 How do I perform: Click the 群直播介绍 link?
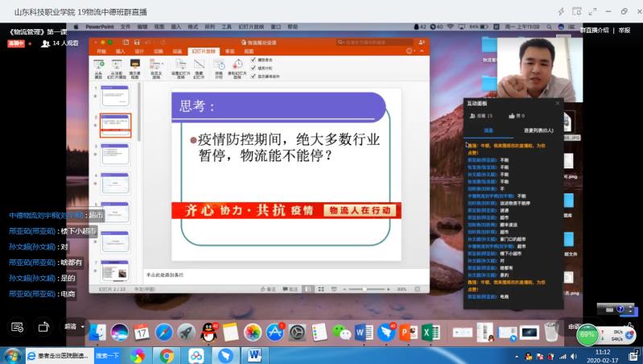[x=595, y=30]
